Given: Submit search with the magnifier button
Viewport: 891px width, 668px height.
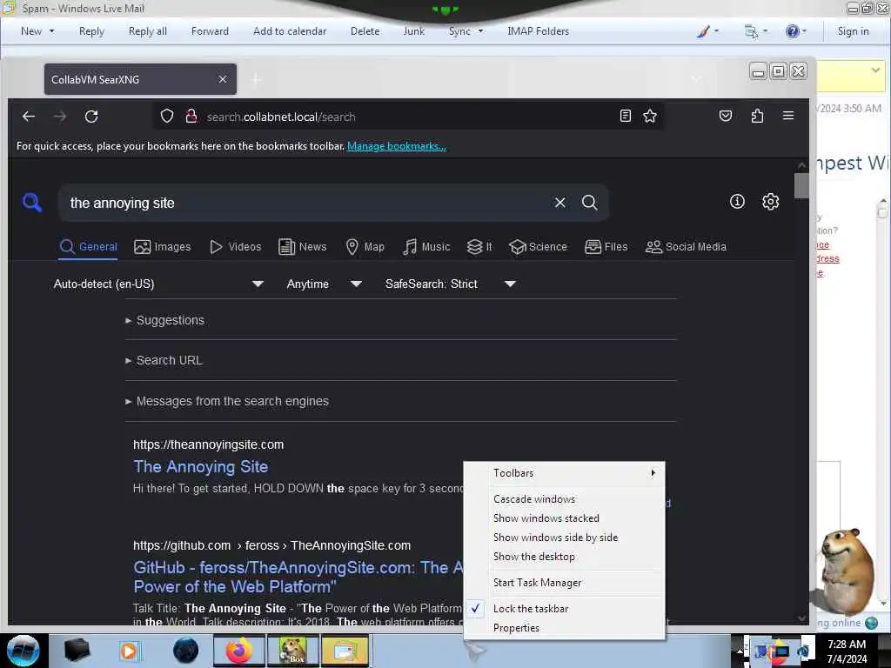Looking at the screenshot, I should point(589,202).
